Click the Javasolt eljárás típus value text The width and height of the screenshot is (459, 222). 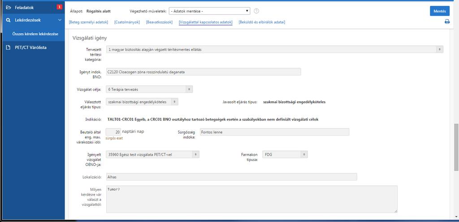tap(294, 102)
